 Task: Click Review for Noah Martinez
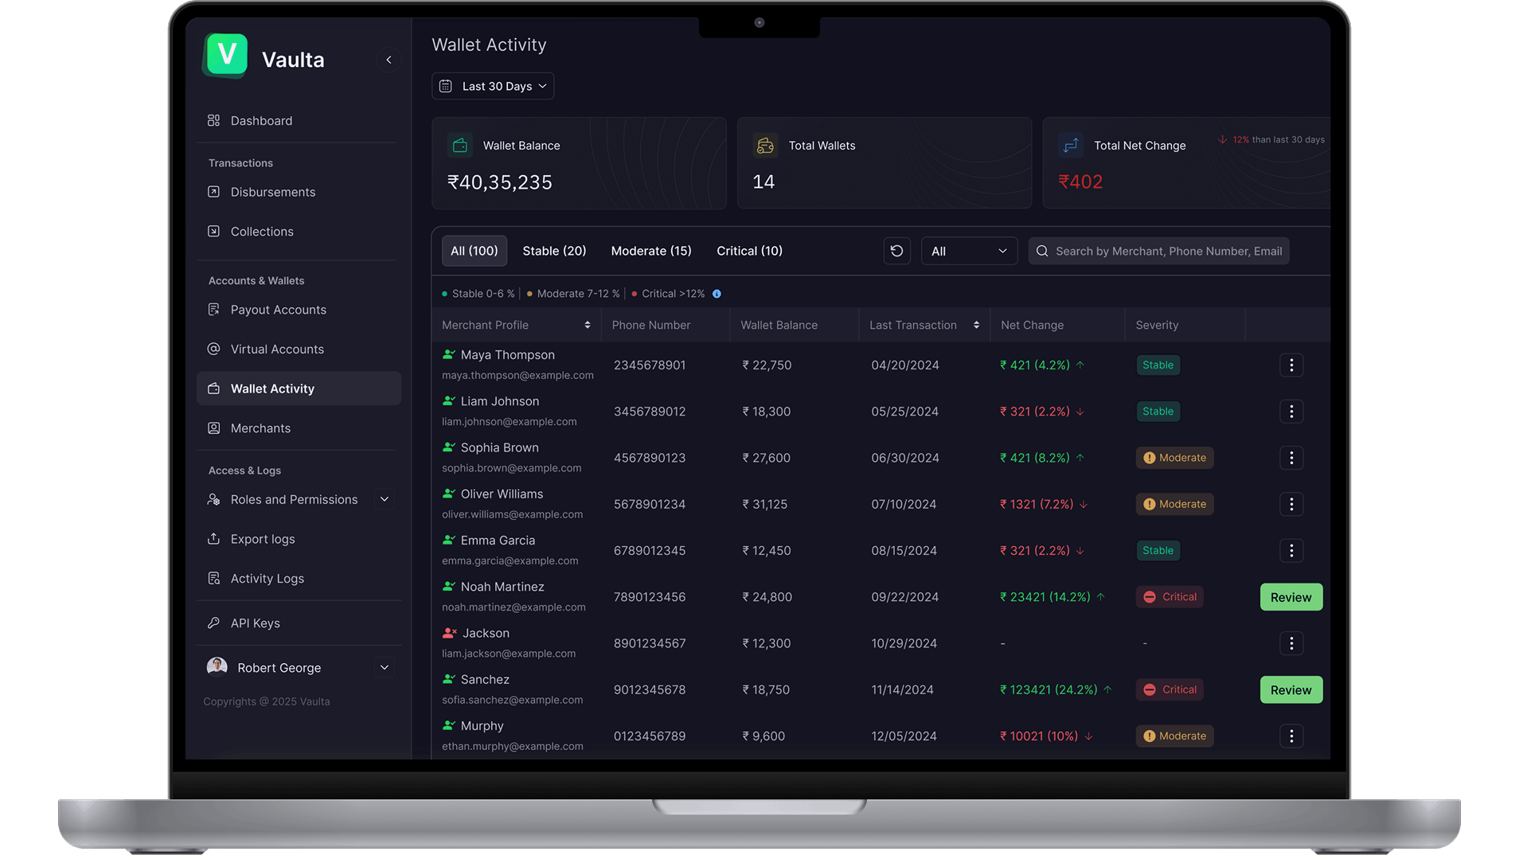1291,597
